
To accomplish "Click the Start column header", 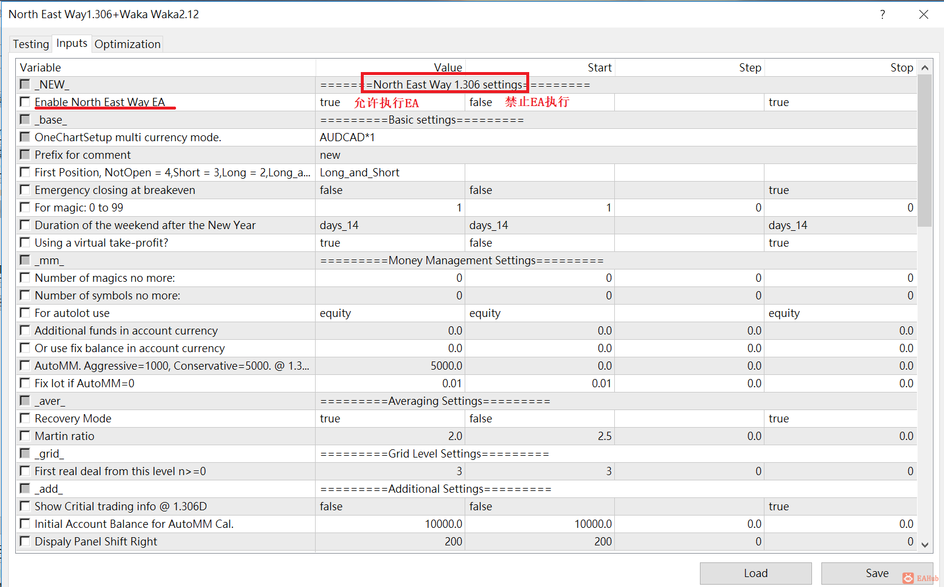I will click(540, 67).
